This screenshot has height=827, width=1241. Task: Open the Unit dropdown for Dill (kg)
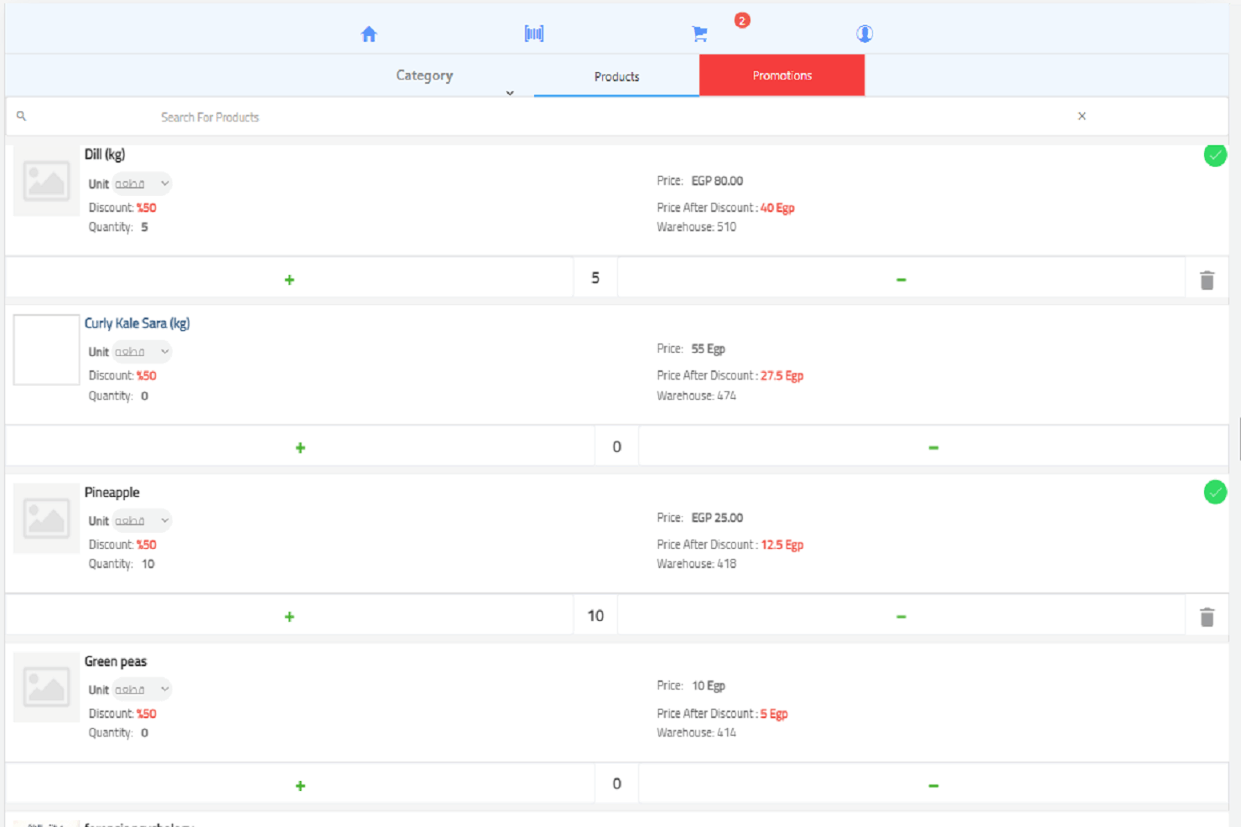[141, 183]
